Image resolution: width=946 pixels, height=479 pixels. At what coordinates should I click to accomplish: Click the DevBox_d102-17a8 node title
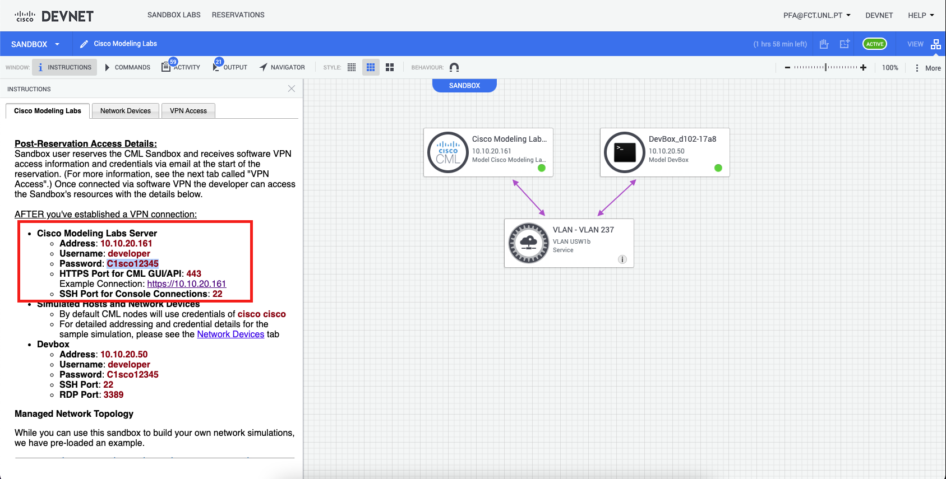pyautogui.click(x=682, y=139)
